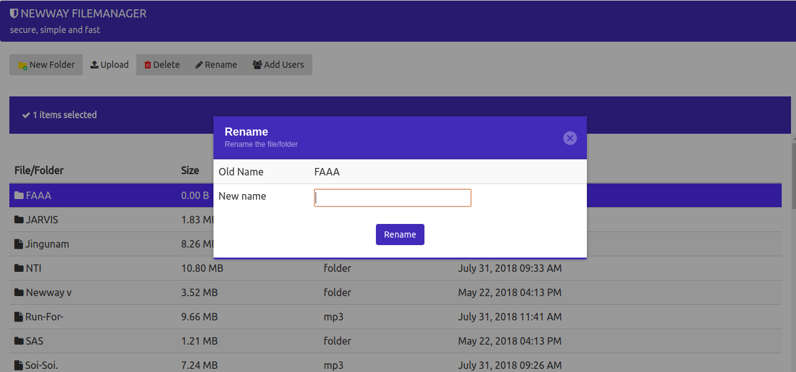The image size is (796, 372).
Task: Click the 9.66 MB size value
Action: (x=199, y=317)
